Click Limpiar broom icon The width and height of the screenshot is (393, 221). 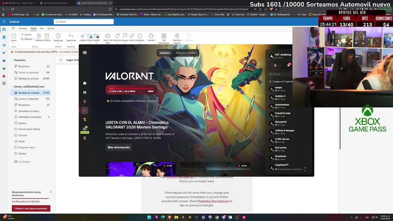coord(83,36)
